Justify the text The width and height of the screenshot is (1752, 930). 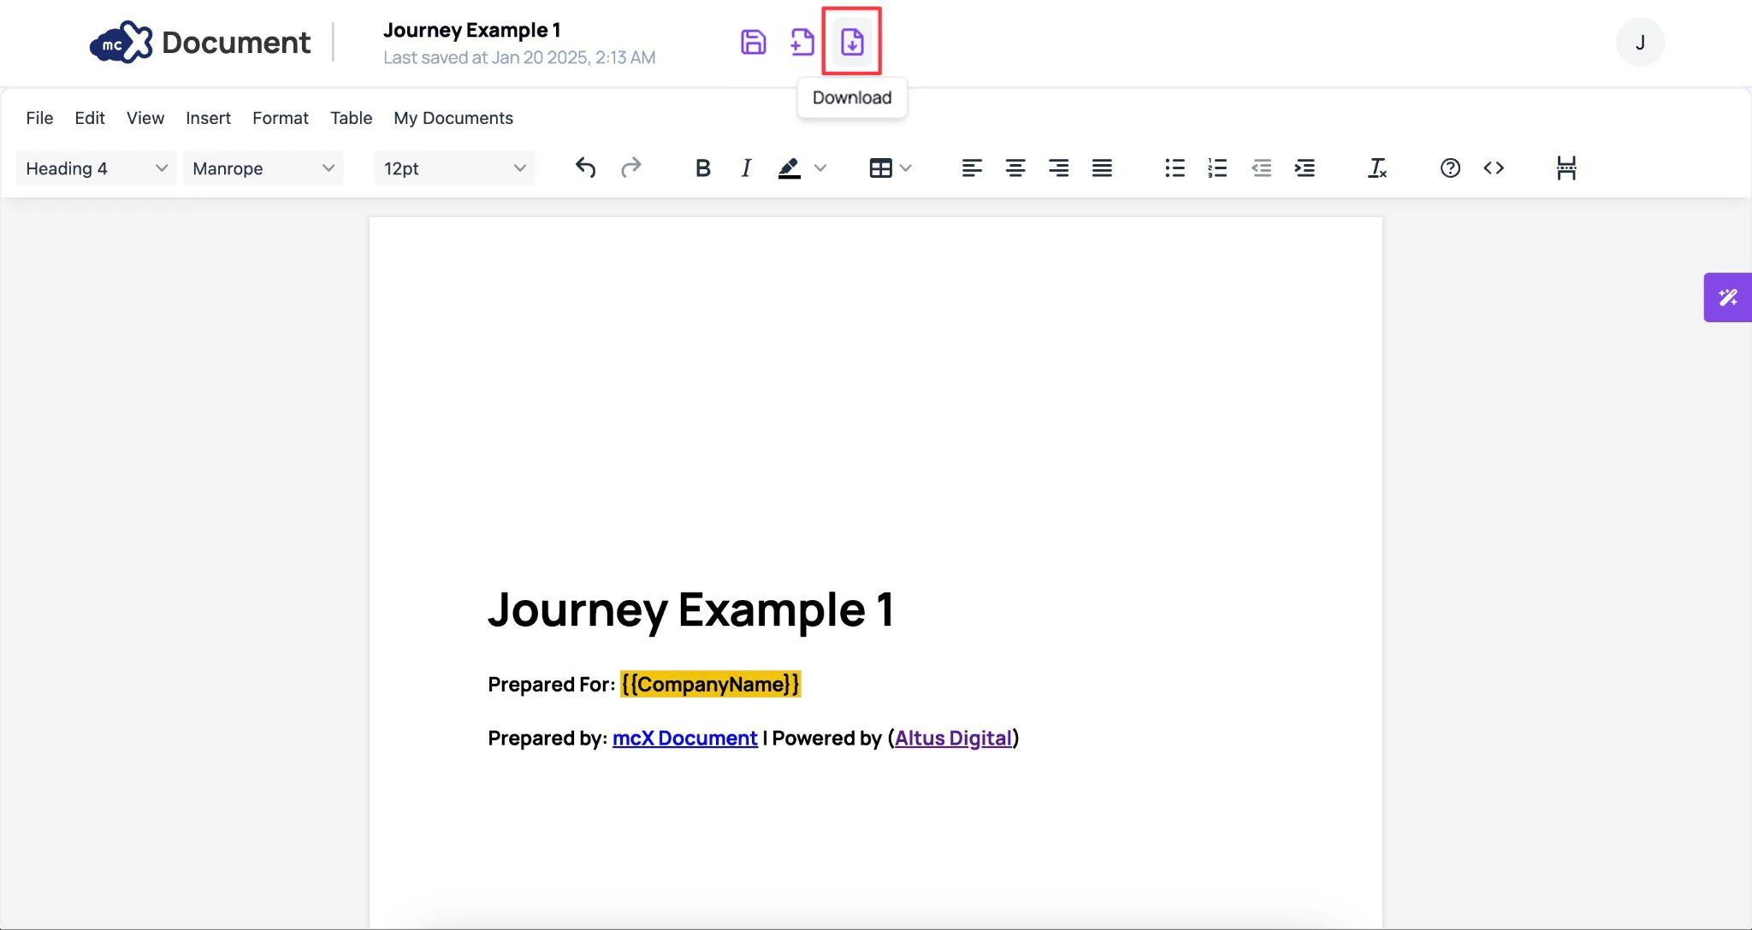pyautogui.click(x=1102, y=168)
